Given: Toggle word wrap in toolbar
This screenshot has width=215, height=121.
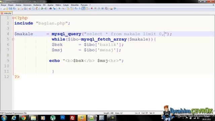Looking at the screenshot, I should [x=76, y=8].
